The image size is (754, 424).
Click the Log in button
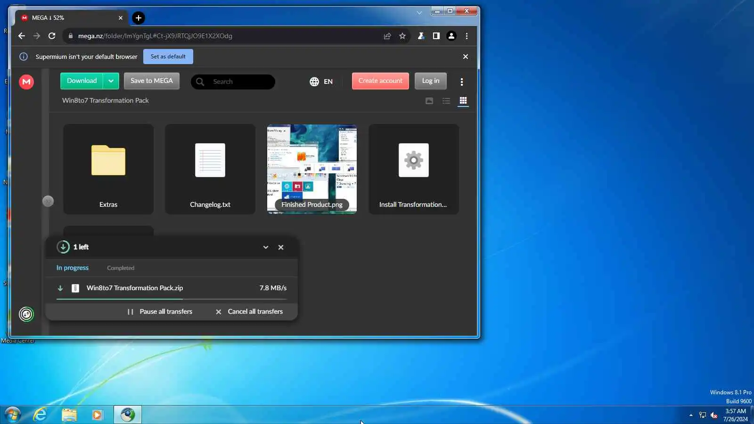tap(431, 81)
